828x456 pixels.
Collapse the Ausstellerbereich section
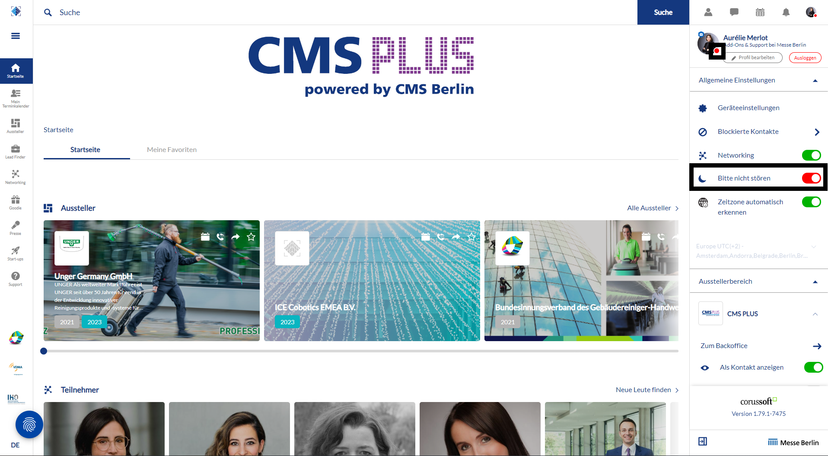[815, 282]
